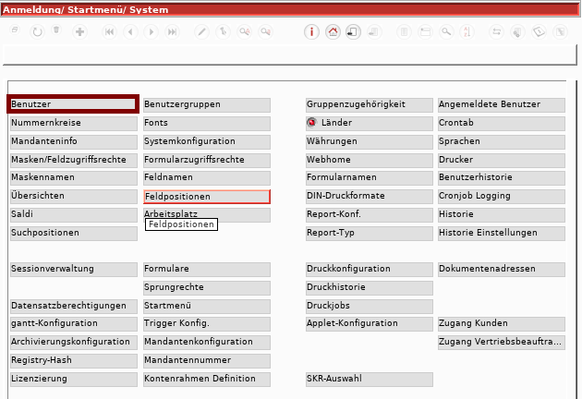Open Zugang Kunden
Image resolution: width=582 pixels, height=399 pixels.
(x=502, y=324)
